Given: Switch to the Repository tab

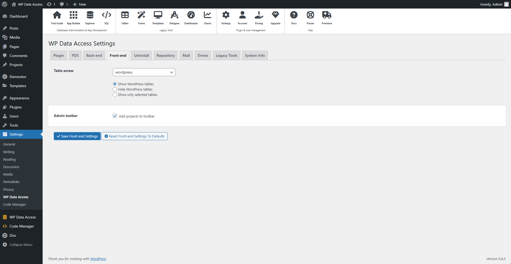Looking at the screenshot, I should click(165, 55).
